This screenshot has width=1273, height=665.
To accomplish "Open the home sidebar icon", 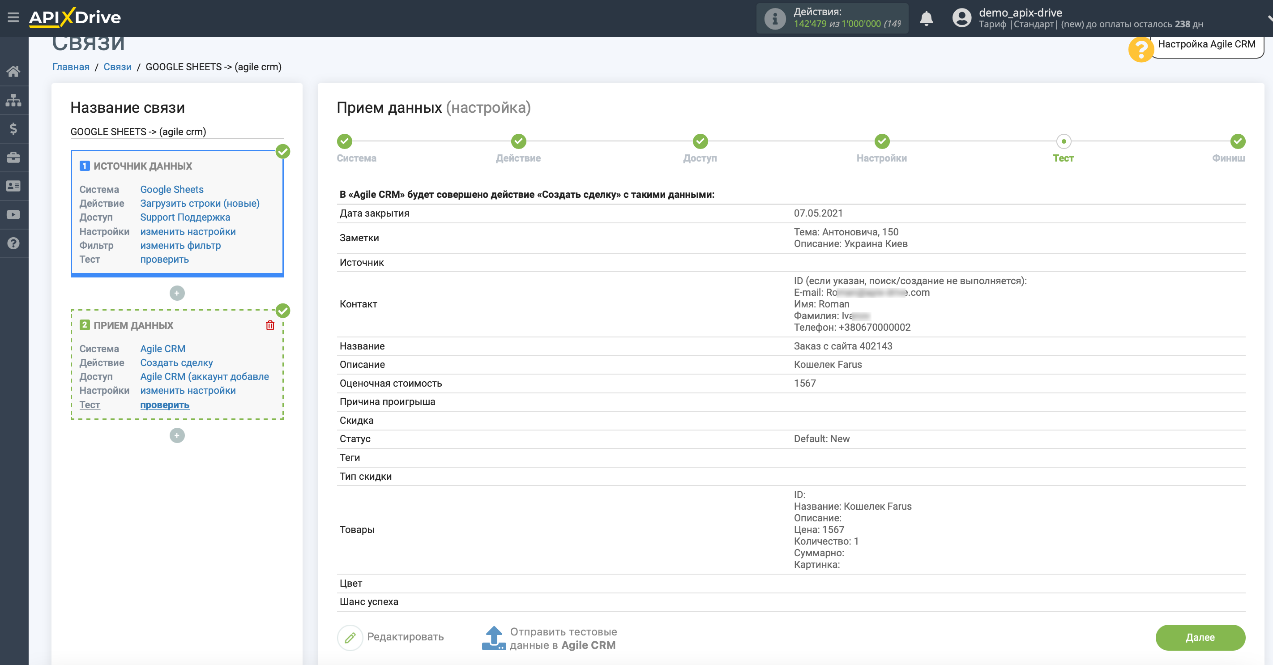I will (13, 72).
